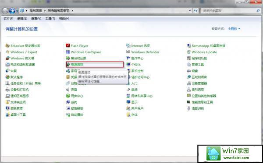Open 管理工具

195,65
